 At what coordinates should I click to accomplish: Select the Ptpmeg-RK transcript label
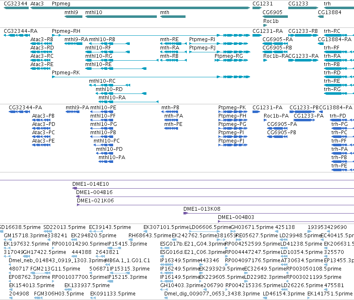(66, 73)
